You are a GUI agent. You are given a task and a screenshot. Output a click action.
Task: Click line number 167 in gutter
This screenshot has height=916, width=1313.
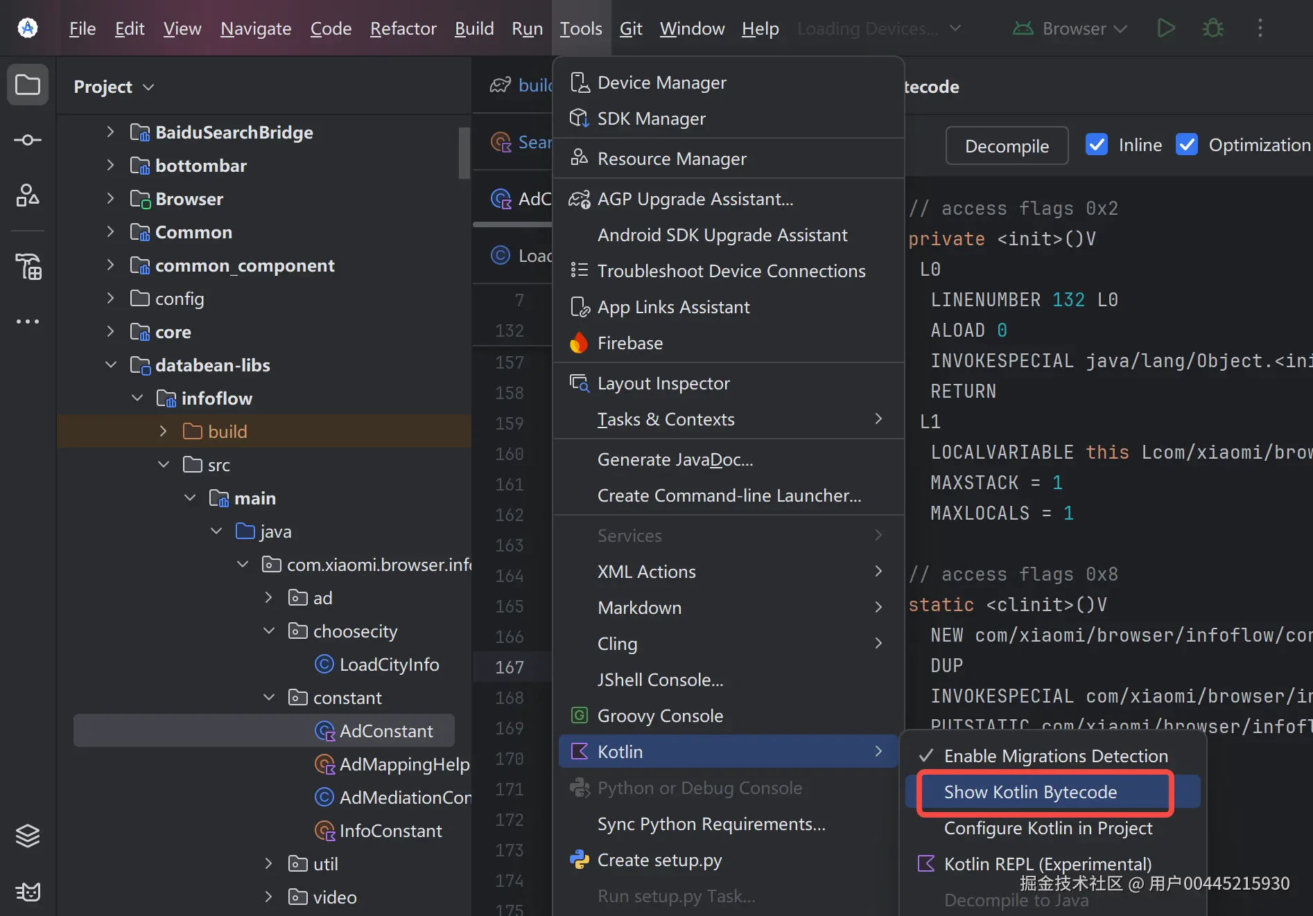510,667
